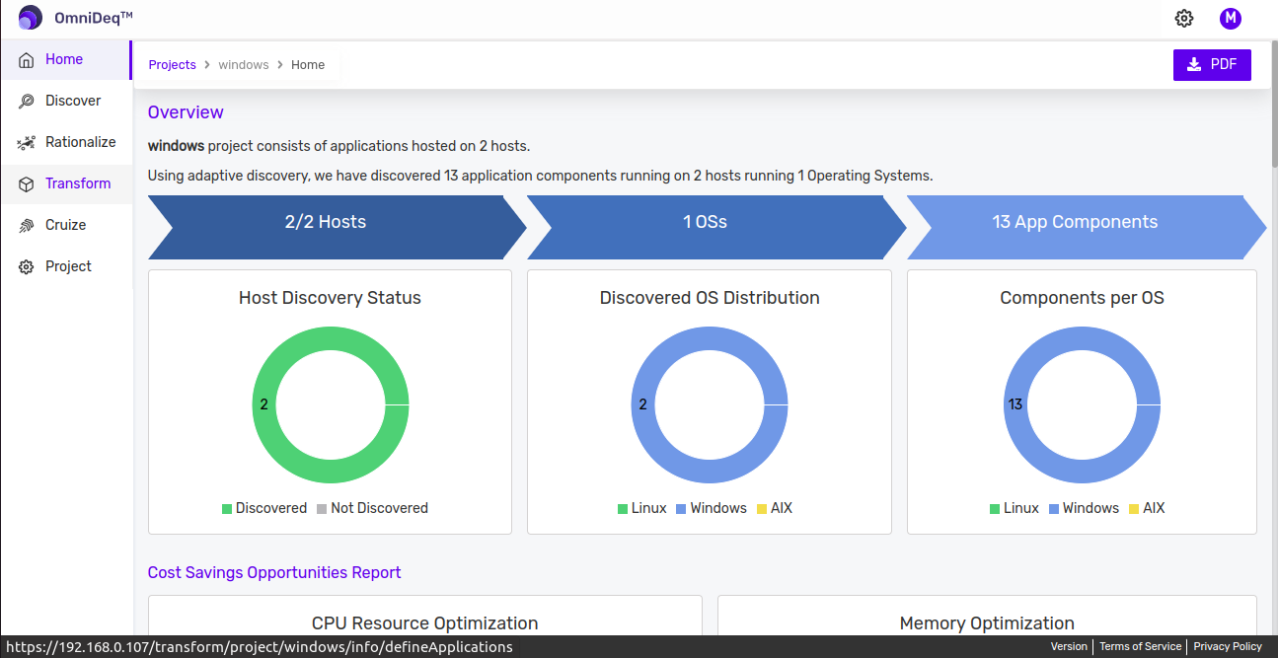Image resolution: width=1278 pixels, height=658 pixels.
Task: Click the Cruize sidebar icon
Action: pyautogui.click(x=27, y=226)
